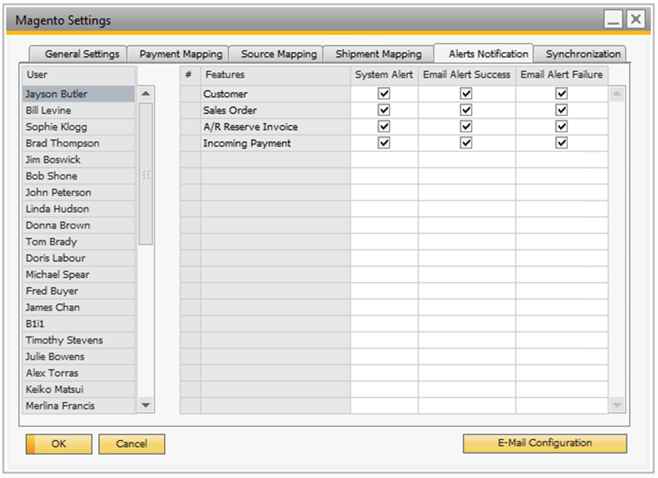Click the user list scrollbar thumb
Viewport: 658px width, 478px height.
[x=145, y=174]
